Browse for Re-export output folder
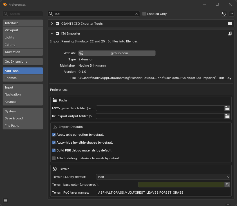This screenshot has width=237, height=206. tap(227, 116)
